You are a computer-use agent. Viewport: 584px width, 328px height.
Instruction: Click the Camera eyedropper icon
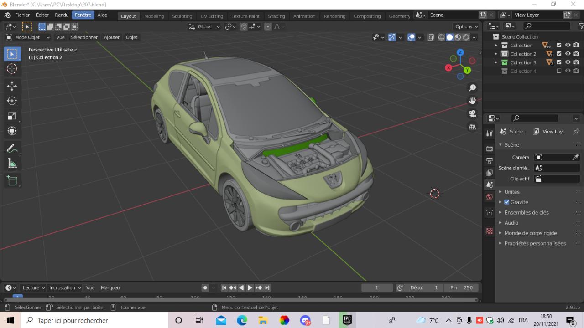pyautogui.click(x=575, y=157)
